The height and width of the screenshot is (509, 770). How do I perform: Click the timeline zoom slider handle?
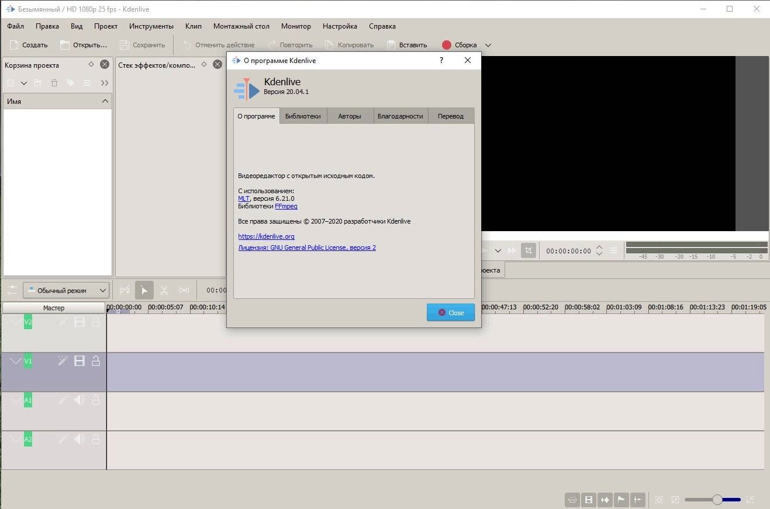tap(717, 500)
